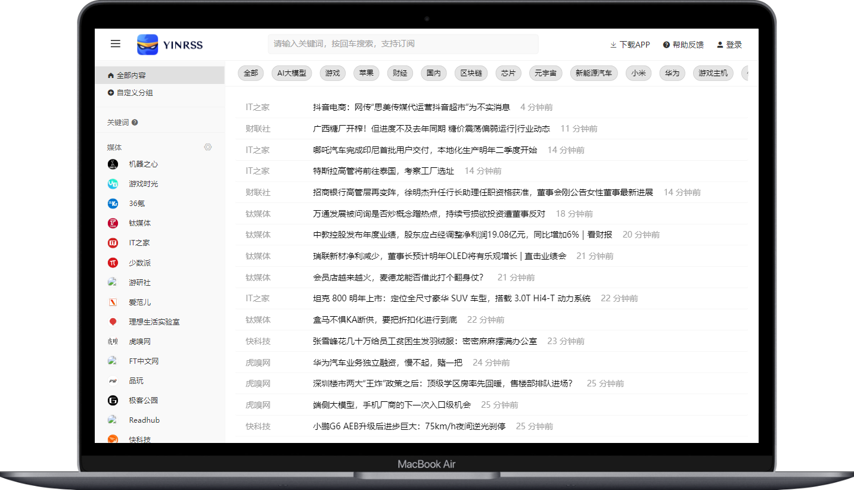This screenshot has height=490, width=854.
Task: Open the 瑞联新材 news headline
Action: pyautogui.click(x=440, y=256)
